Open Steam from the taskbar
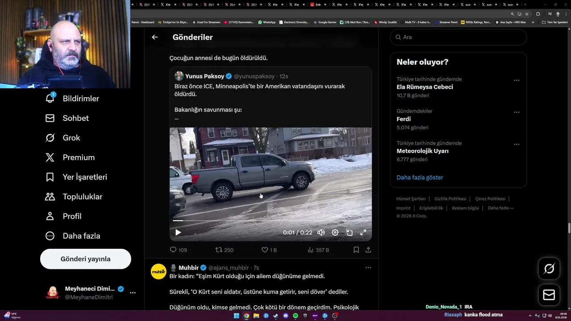Screen dimensions: 571x321 pyautogui.click(x=276, y=316)
